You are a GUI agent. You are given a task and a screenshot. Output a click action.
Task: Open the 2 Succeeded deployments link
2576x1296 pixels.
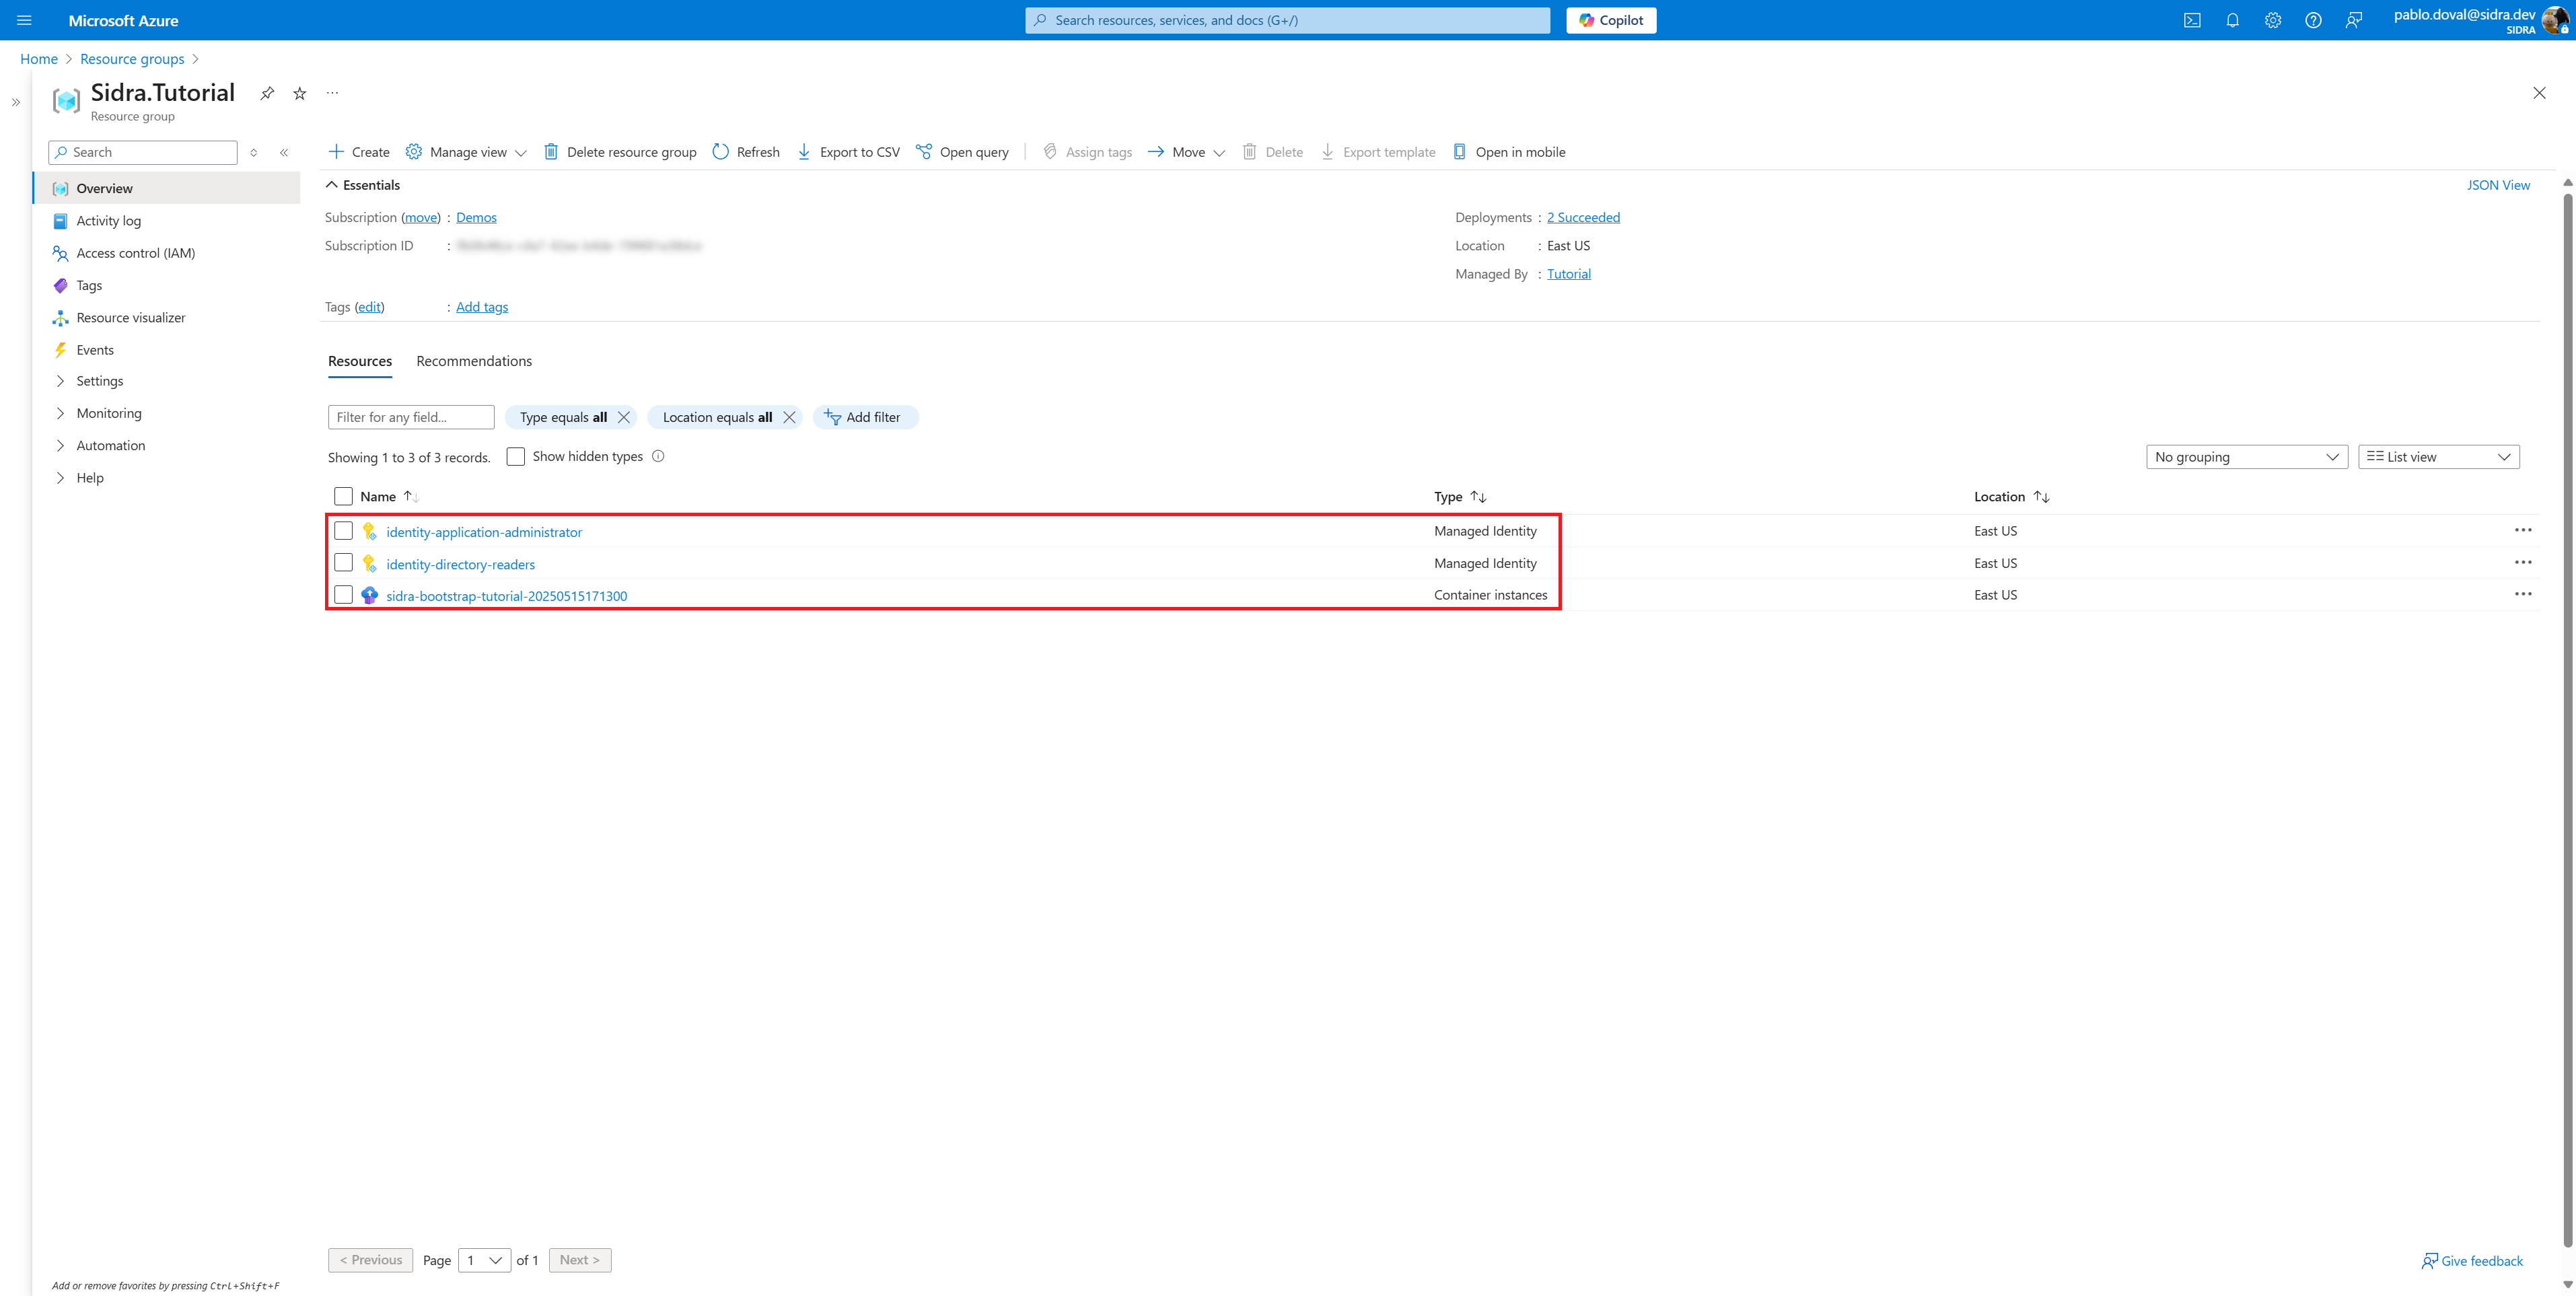pyautogui.click(x=1583, y=217)
